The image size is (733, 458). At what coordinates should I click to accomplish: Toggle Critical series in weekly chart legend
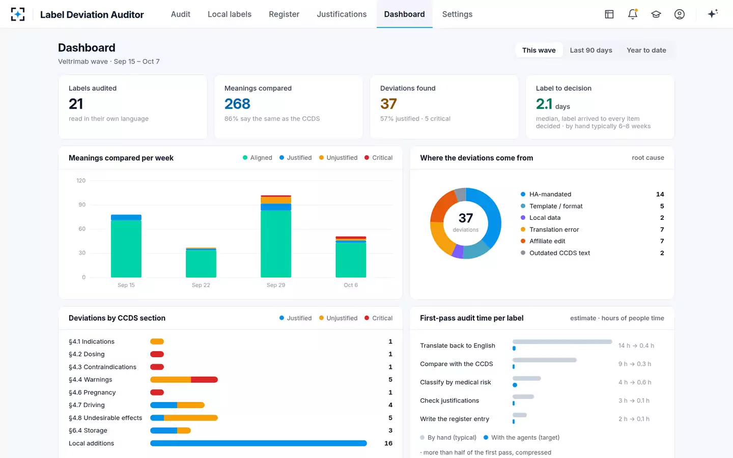tap(378, 158)
